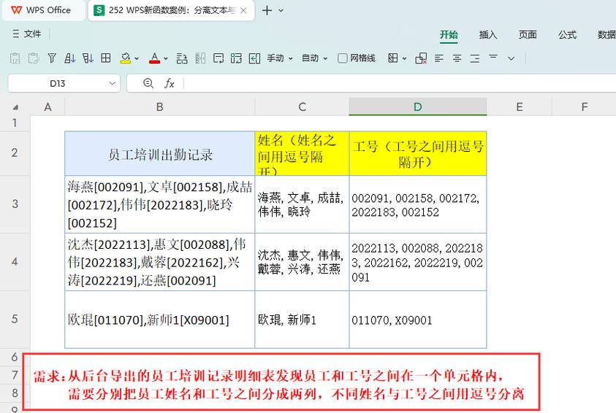Viewport: 616px width, 413px height.
Task: Click the top vertical align icon
Action: click(x=493, y=57)
